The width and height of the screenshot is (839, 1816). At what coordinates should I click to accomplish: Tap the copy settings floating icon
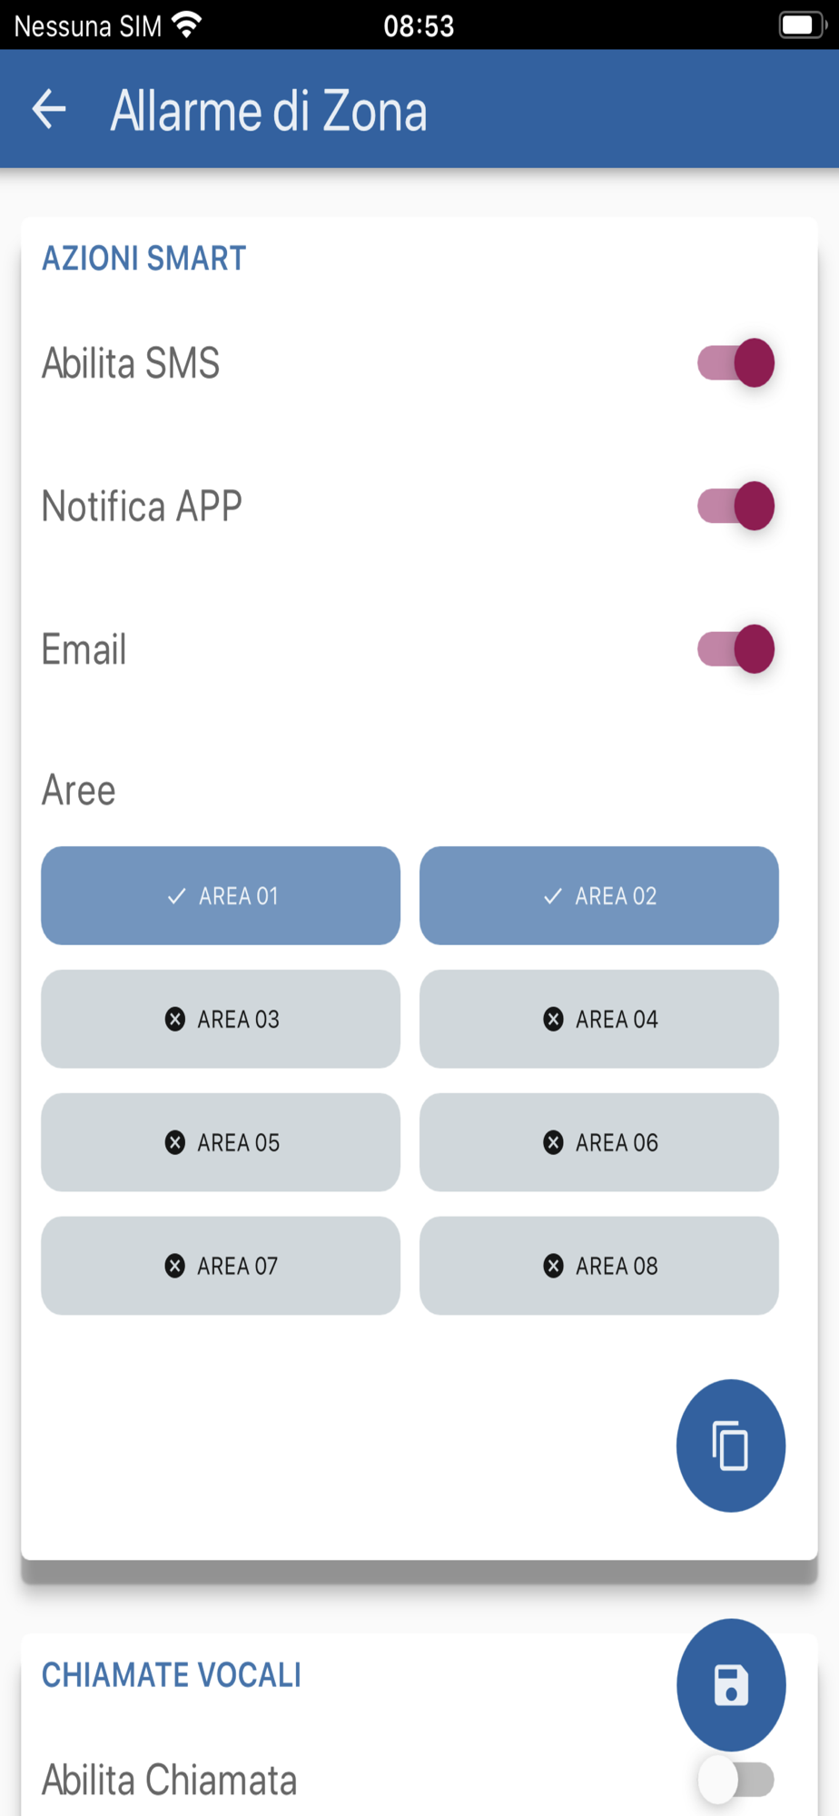731,1446
